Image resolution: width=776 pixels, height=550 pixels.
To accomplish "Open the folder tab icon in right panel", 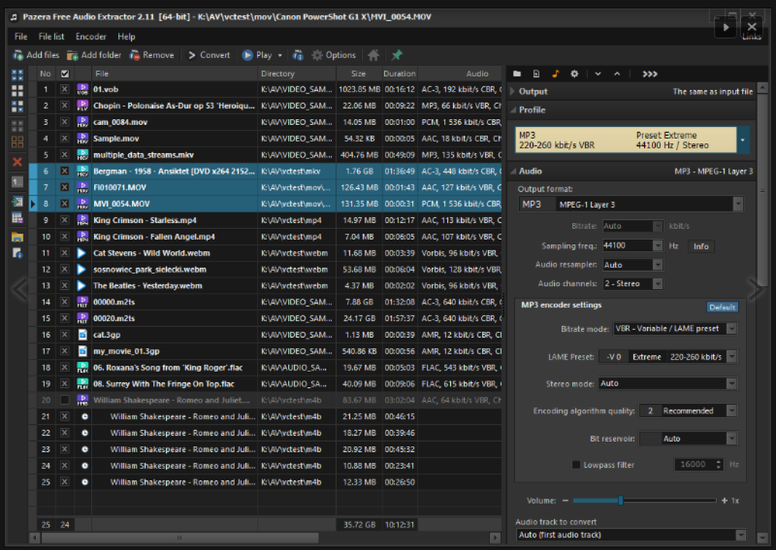I will 517,74.
